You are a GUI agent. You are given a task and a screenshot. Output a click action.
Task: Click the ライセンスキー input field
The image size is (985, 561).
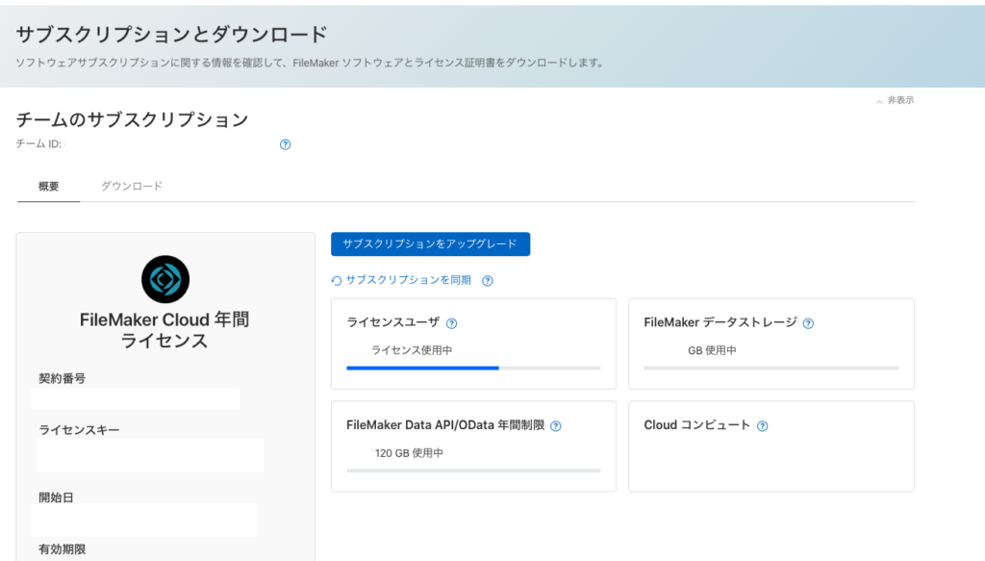(x=149, y=455)
